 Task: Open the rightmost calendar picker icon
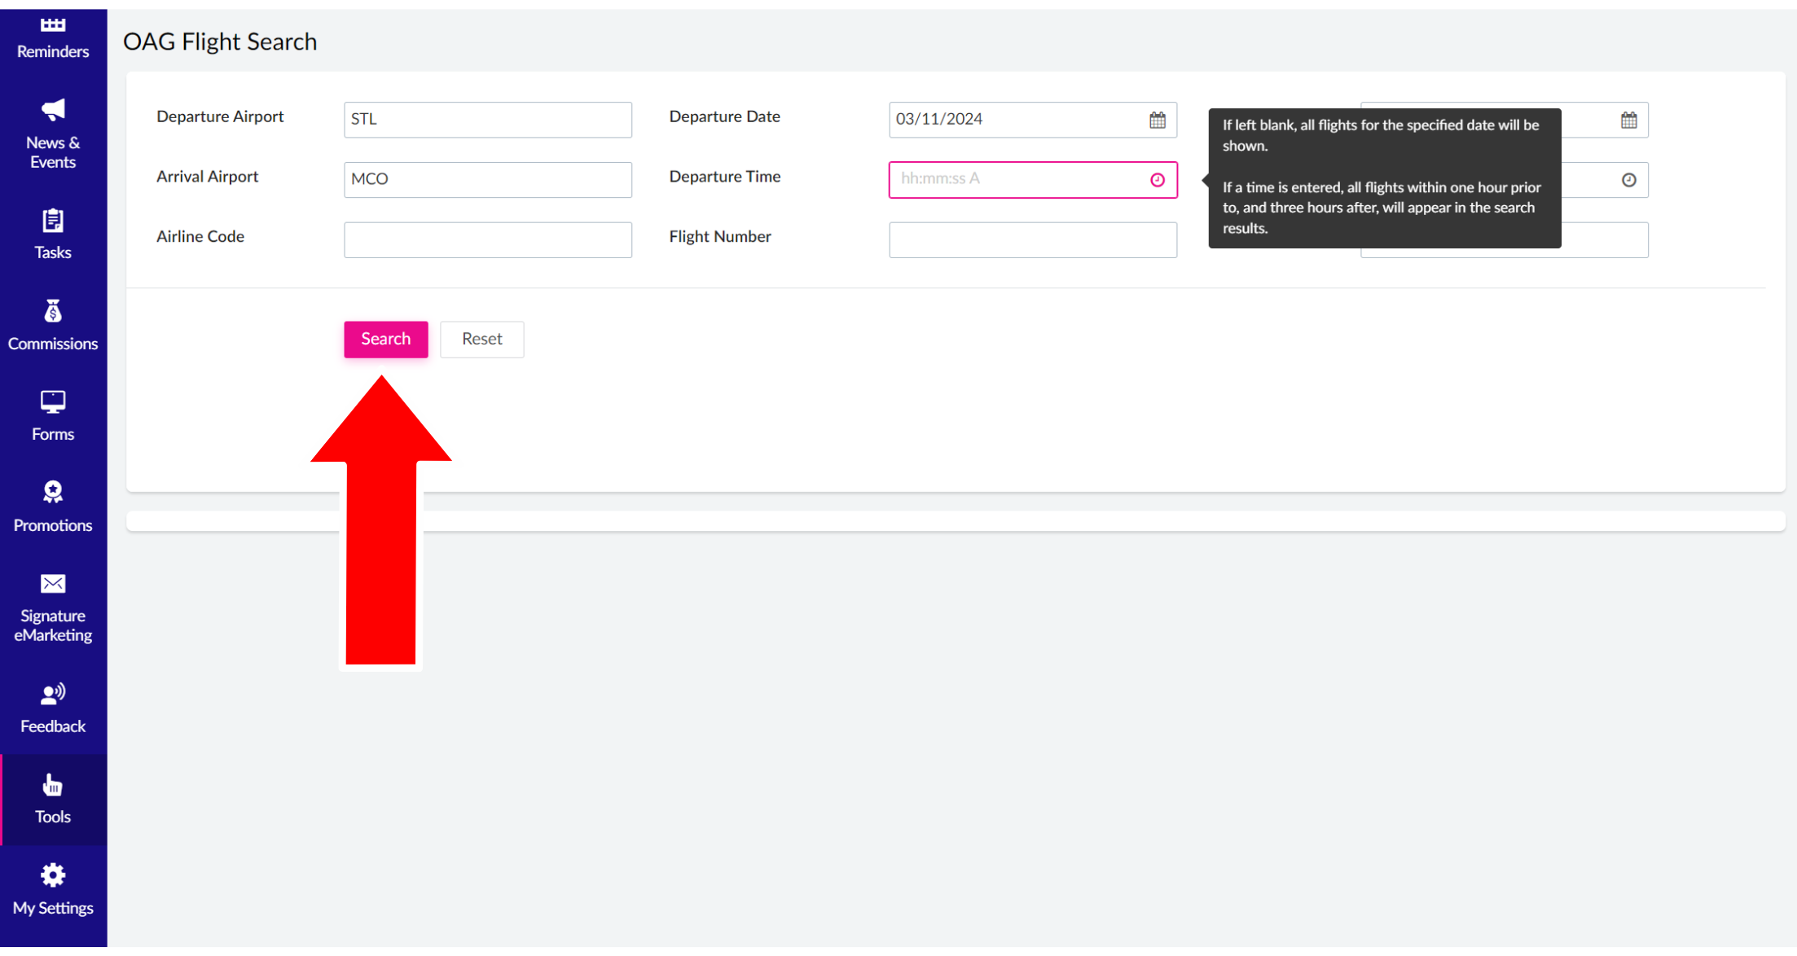[1628, 120]
